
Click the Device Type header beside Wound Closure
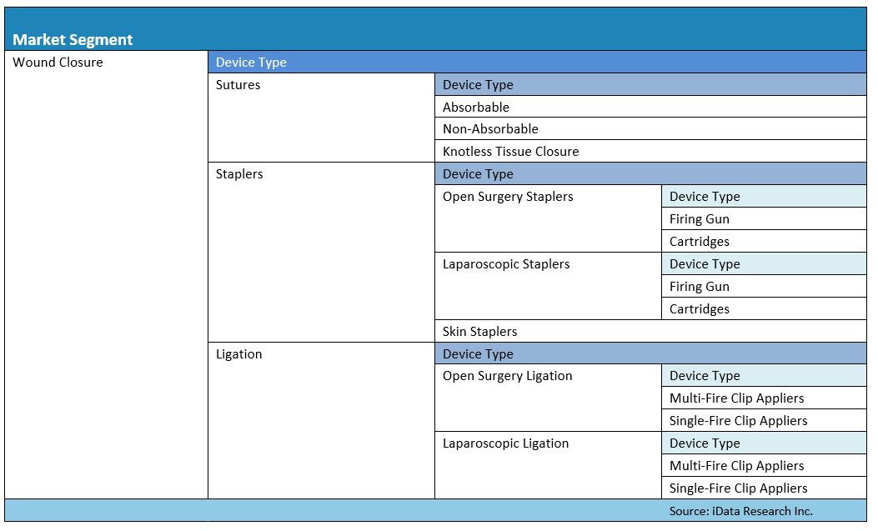coord(538,63)
